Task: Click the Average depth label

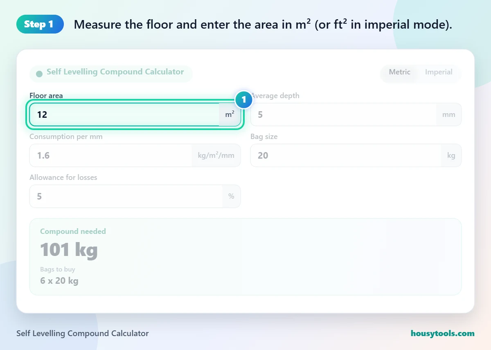Action: (275, 96)
